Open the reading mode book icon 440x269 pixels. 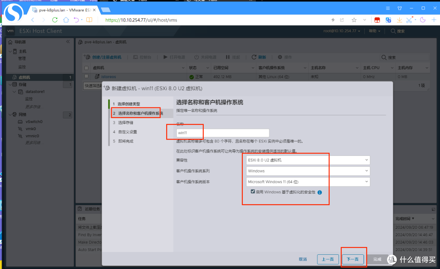[x=89, y=20]
